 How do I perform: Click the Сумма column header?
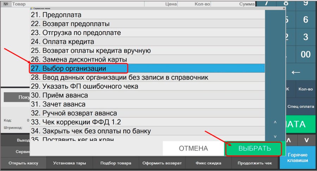coord(233,4)
